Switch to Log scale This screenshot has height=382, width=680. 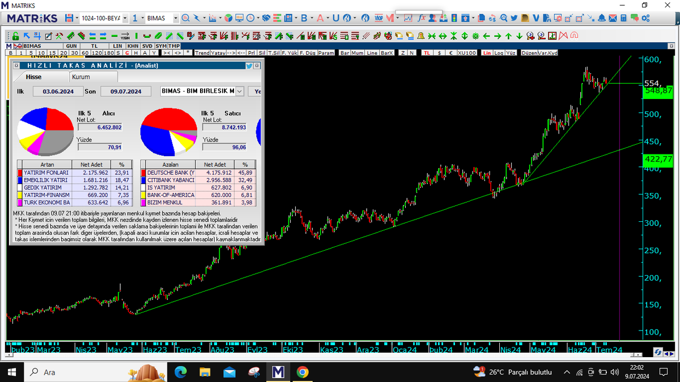click(x=499, y=53)
